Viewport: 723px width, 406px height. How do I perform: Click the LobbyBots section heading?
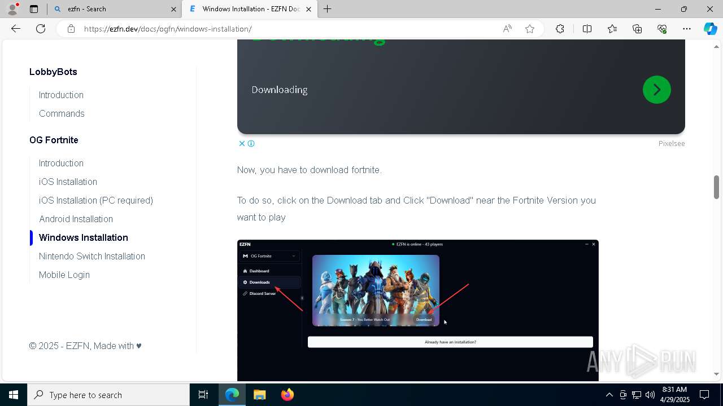53,72
